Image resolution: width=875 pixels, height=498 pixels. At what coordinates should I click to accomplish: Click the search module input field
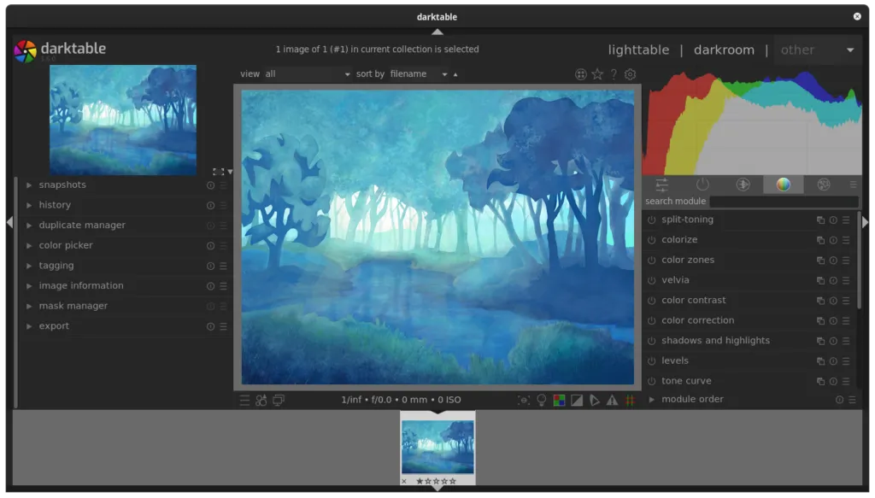783,202
